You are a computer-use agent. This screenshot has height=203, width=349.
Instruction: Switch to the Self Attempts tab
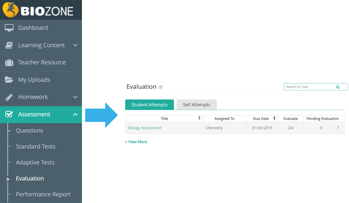[197, 105]
